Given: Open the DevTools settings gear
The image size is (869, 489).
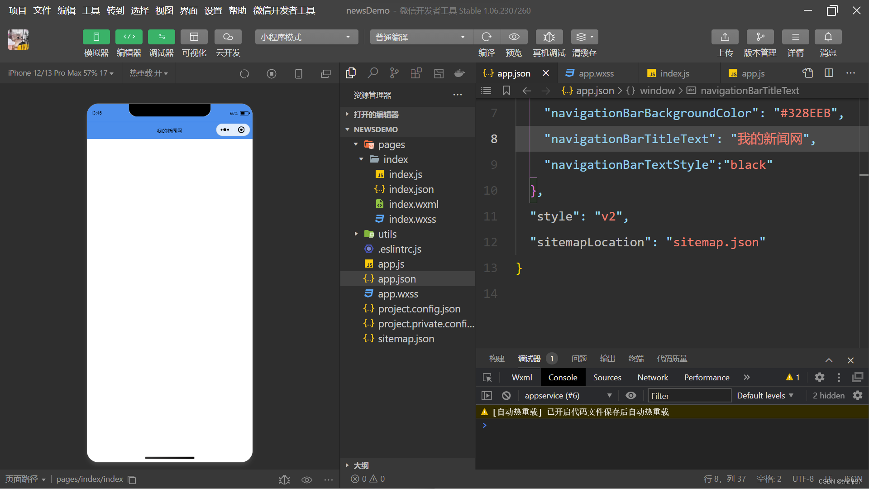Looking at the screenshot, I should pyautogui.click(x=820, y=377).
